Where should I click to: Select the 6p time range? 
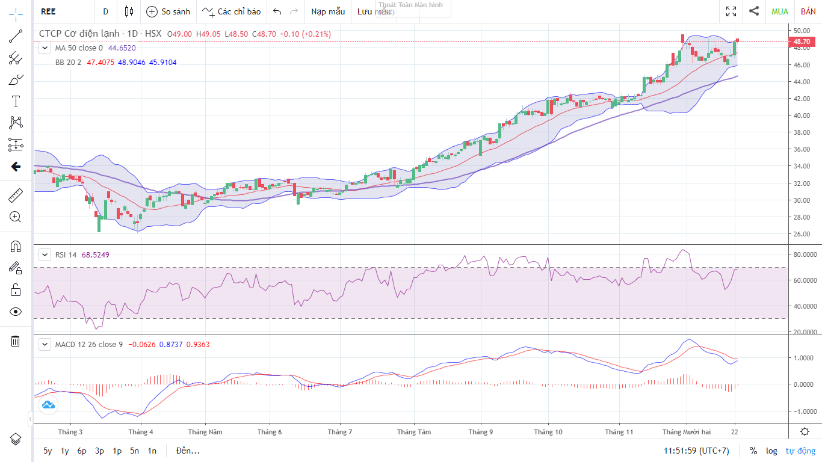82,451
